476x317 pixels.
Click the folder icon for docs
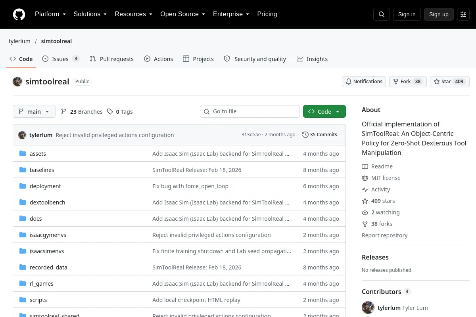[23, 219]
